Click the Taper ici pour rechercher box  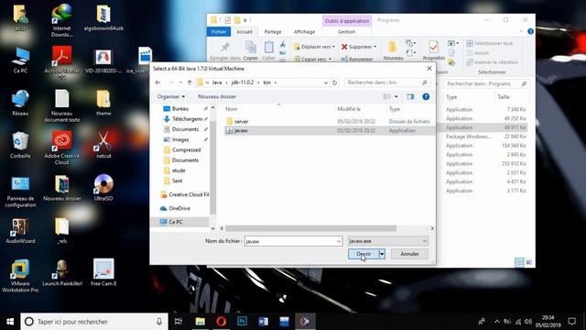tap(94, 322)
